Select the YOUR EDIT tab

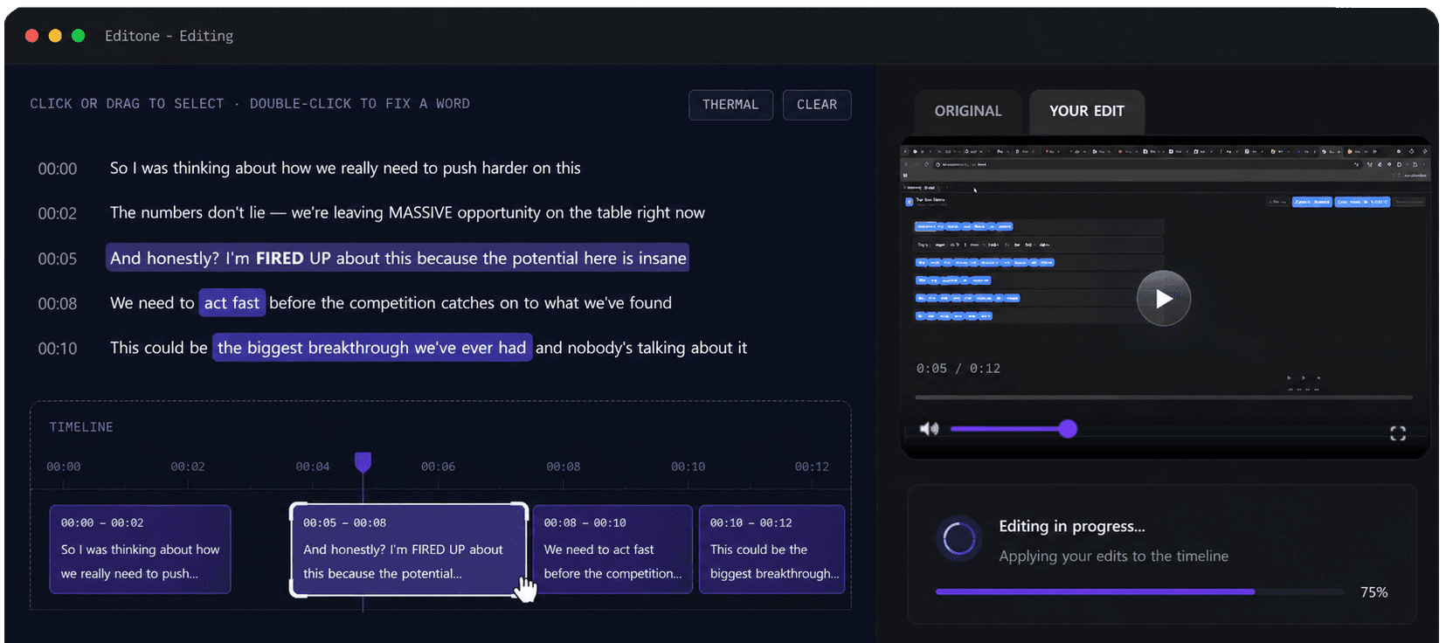(1087, 111)
